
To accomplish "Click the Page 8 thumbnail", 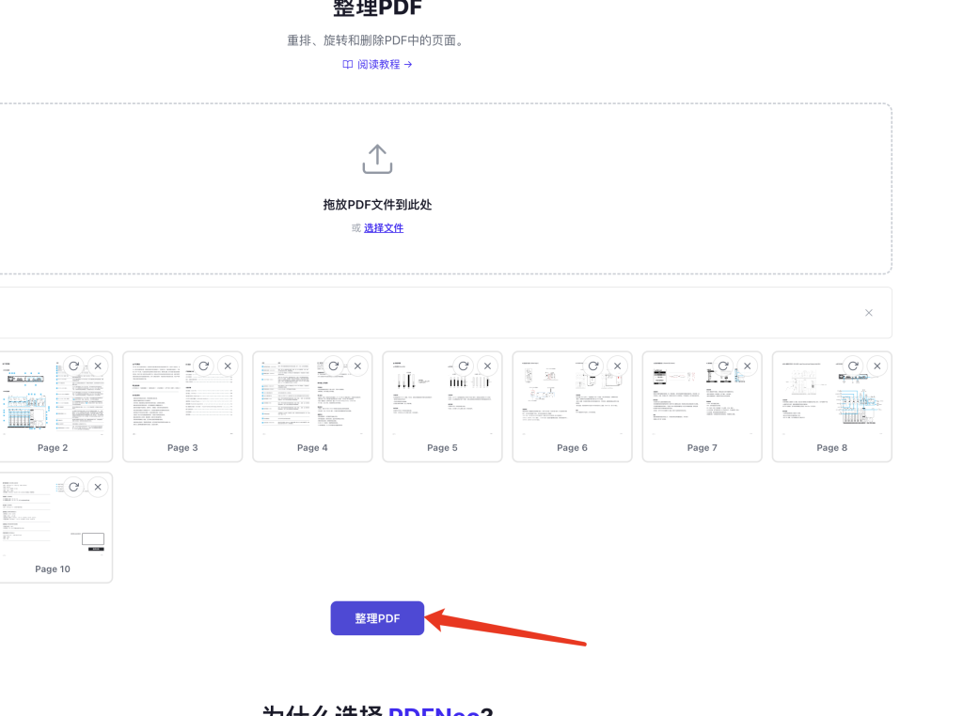I will pyautogui.click(x=831, y=407).
